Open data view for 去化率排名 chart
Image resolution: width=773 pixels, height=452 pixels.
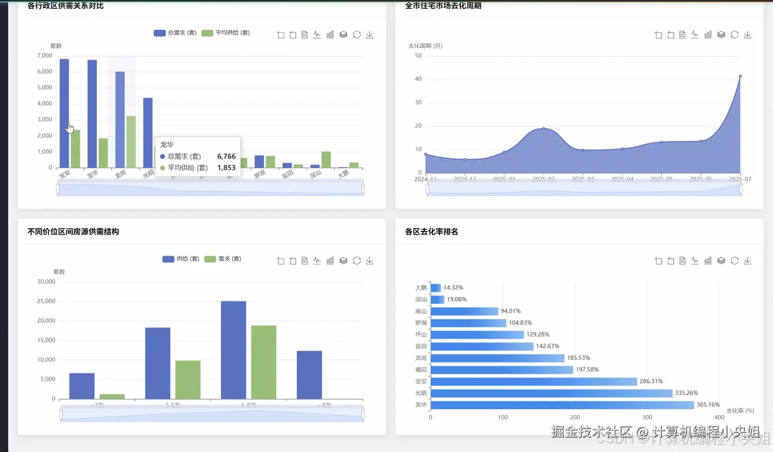click(x=682, y=261)
